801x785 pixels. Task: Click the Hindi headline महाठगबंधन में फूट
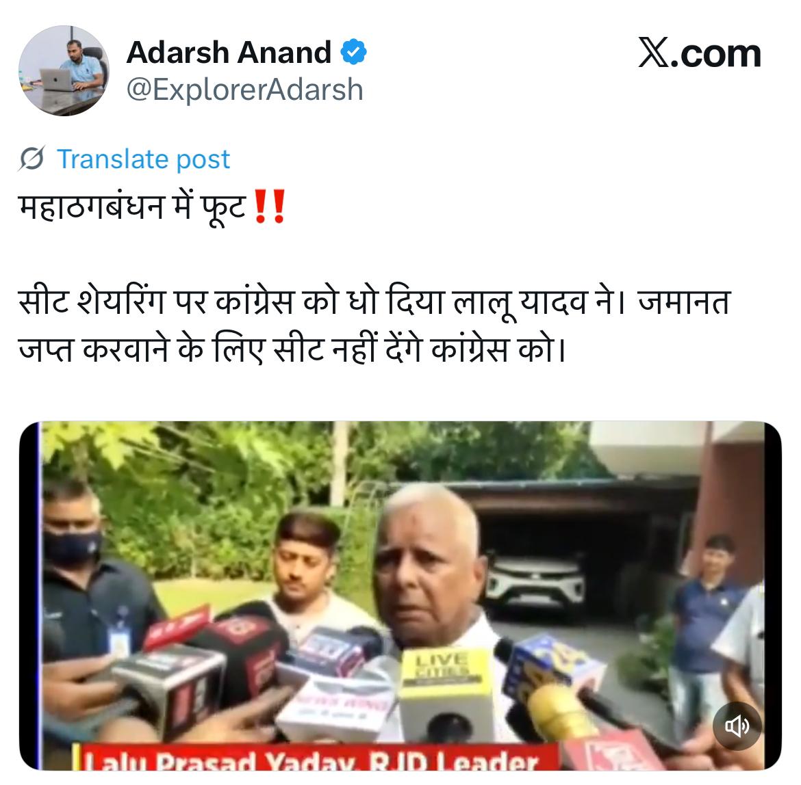click(x=132, y=207)
